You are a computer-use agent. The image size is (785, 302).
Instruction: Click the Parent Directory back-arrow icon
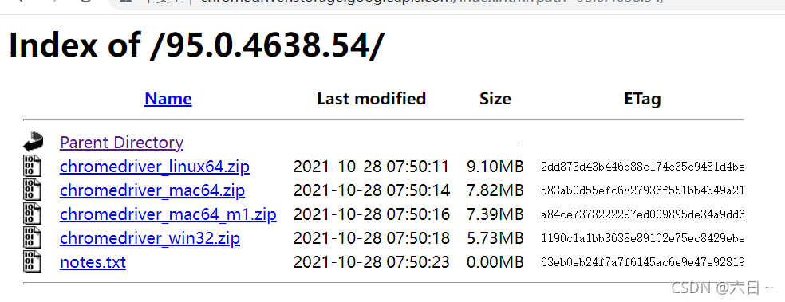pyautogui.click(x=33, y=142)
